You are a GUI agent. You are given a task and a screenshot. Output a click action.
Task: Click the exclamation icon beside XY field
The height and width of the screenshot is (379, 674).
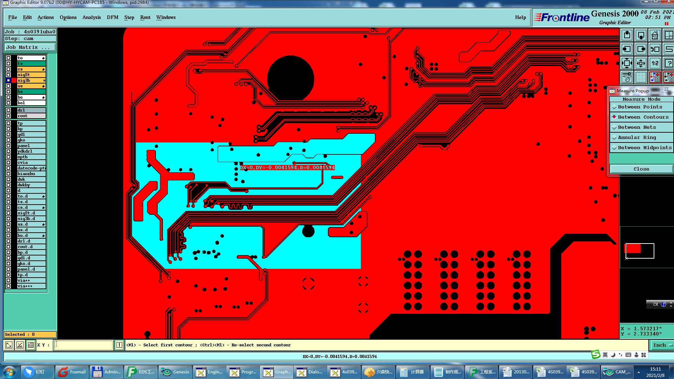(x=119, y=345)
